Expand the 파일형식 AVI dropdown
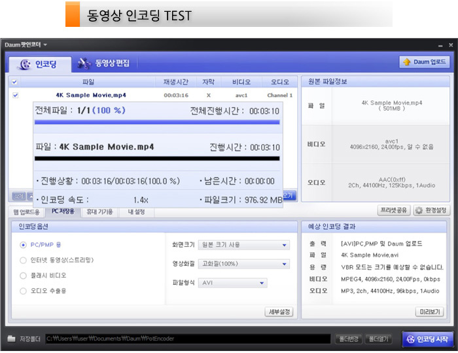458x353 pixels. pos(233,283)
